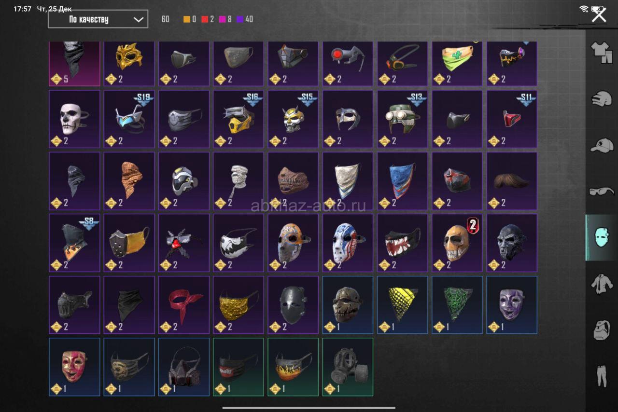The image size is (618, 412).
Task: Pick the green cactus bandana
Action: coord(456,63)
